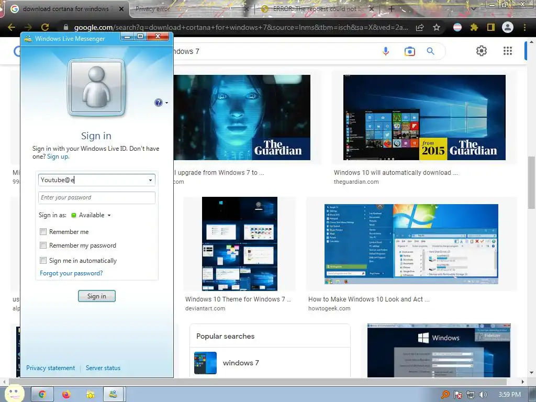Enable the Remember me checkbox
536x402 pixels.
(43, 232)
